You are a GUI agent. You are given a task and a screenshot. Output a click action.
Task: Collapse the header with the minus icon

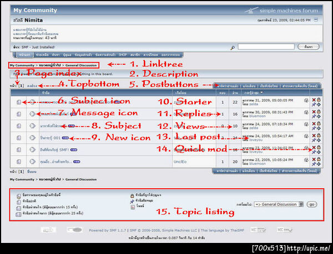pos(316,20)
